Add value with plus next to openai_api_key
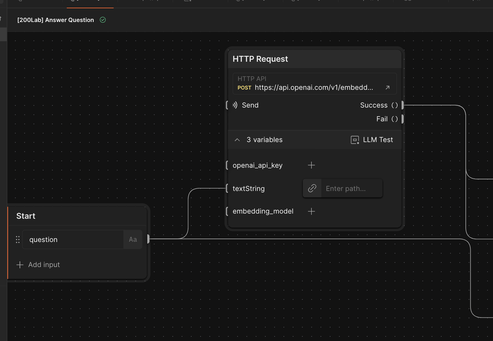Viewport: 493px width, 341px height. (311, 165)
